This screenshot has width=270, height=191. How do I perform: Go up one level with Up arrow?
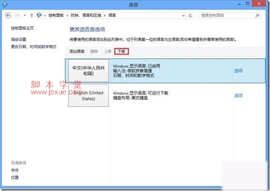click(x=32, y=15)
